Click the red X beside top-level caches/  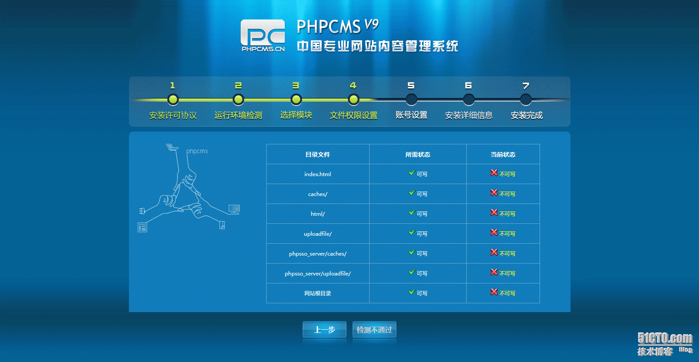tap(494, 192)
